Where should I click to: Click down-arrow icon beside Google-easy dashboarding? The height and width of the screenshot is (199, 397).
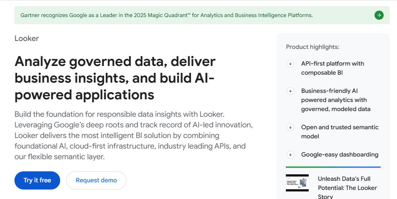click(x=290, y=155)
